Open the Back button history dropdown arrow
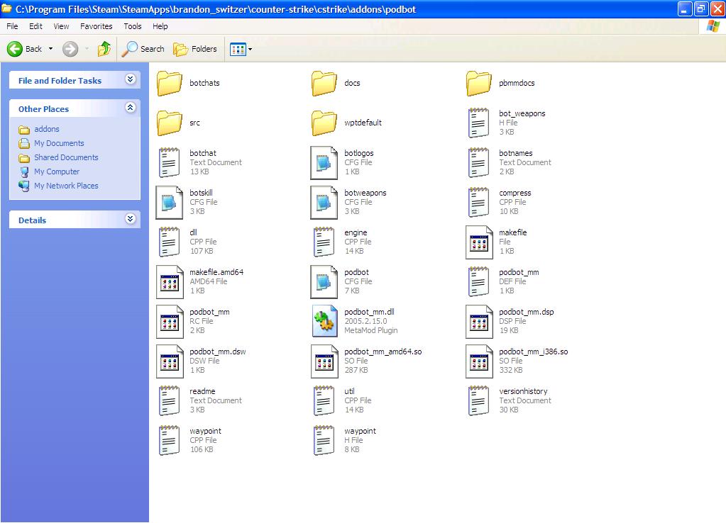726x523 pixels. (x=50, y=49)
